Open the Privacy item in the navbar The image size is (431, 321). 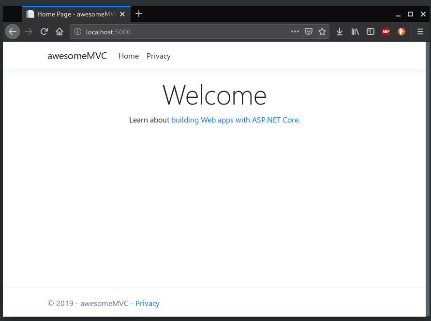(x=159, y=56)
